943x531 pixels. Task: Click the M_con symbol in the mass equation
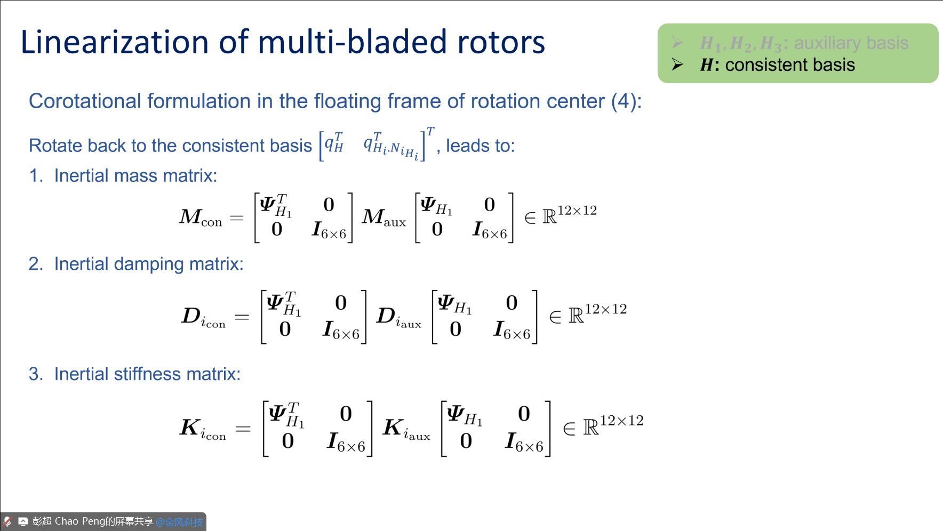point(201,218)
